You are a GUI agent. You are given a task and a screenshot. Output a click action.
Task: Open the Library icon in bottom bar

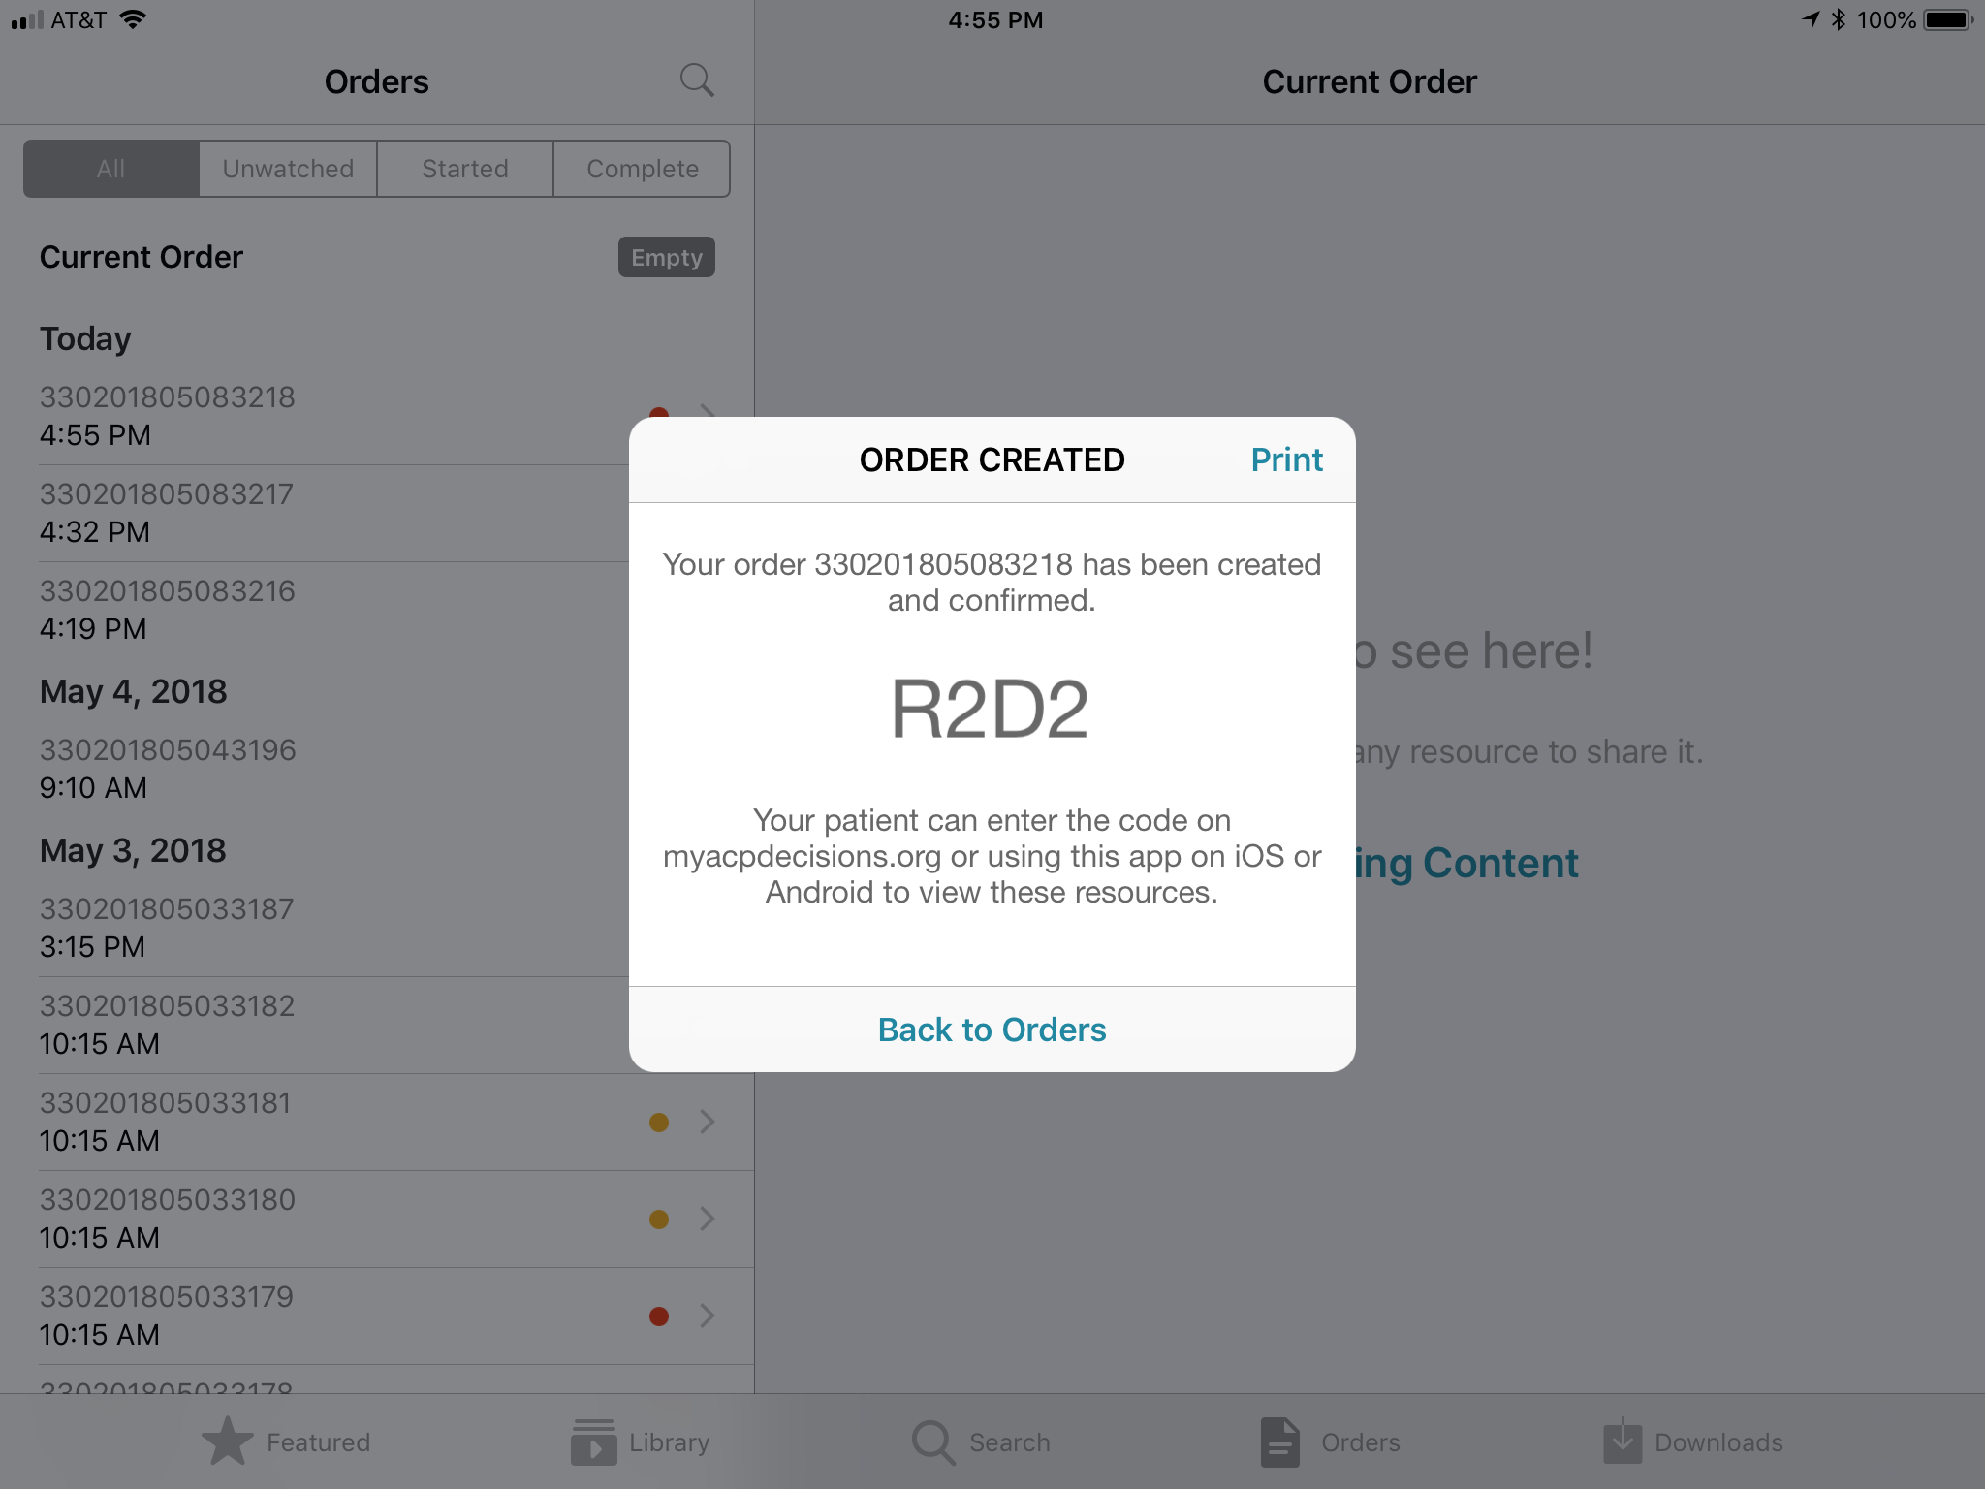(x=593, y=1441)
